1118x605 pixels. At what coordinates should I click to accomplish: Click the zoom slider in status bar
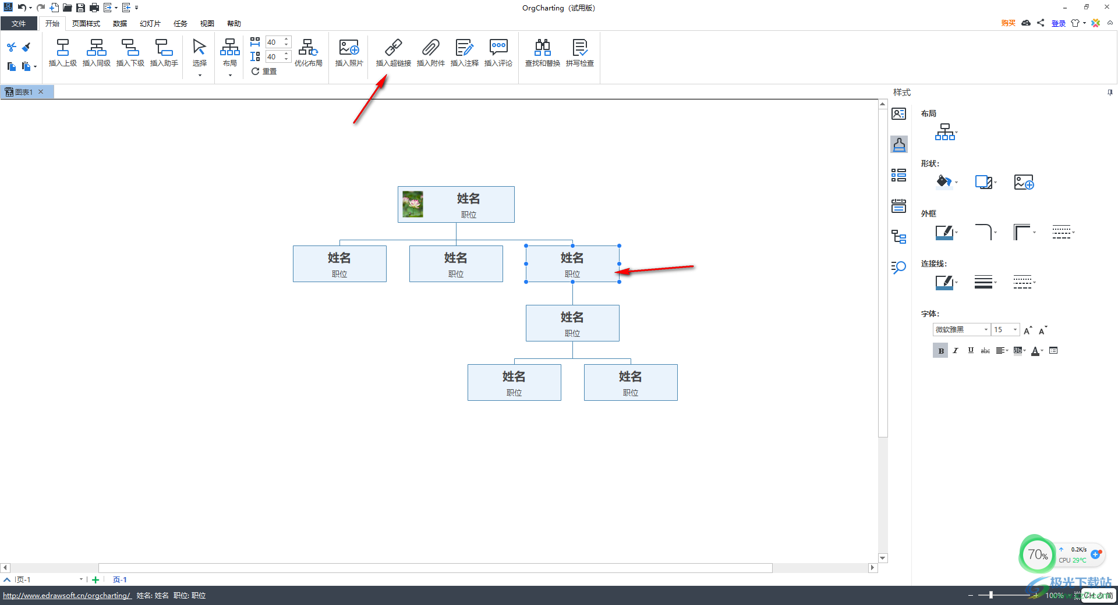[991, 595]
